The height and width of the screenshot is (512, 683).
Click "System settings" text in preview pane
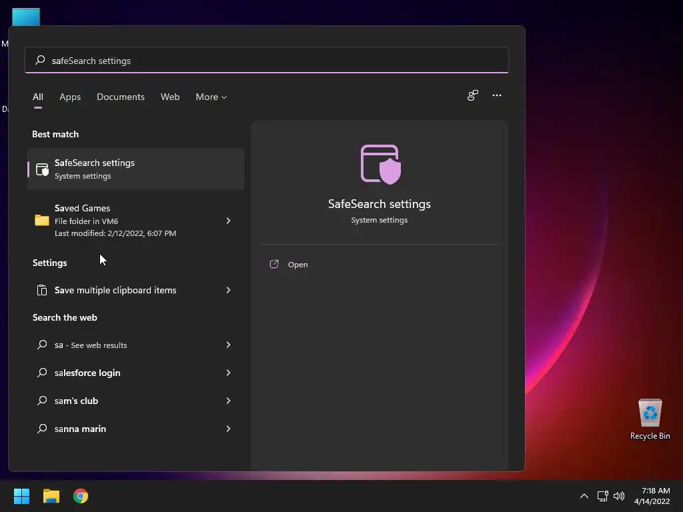(x=380, y=220)
